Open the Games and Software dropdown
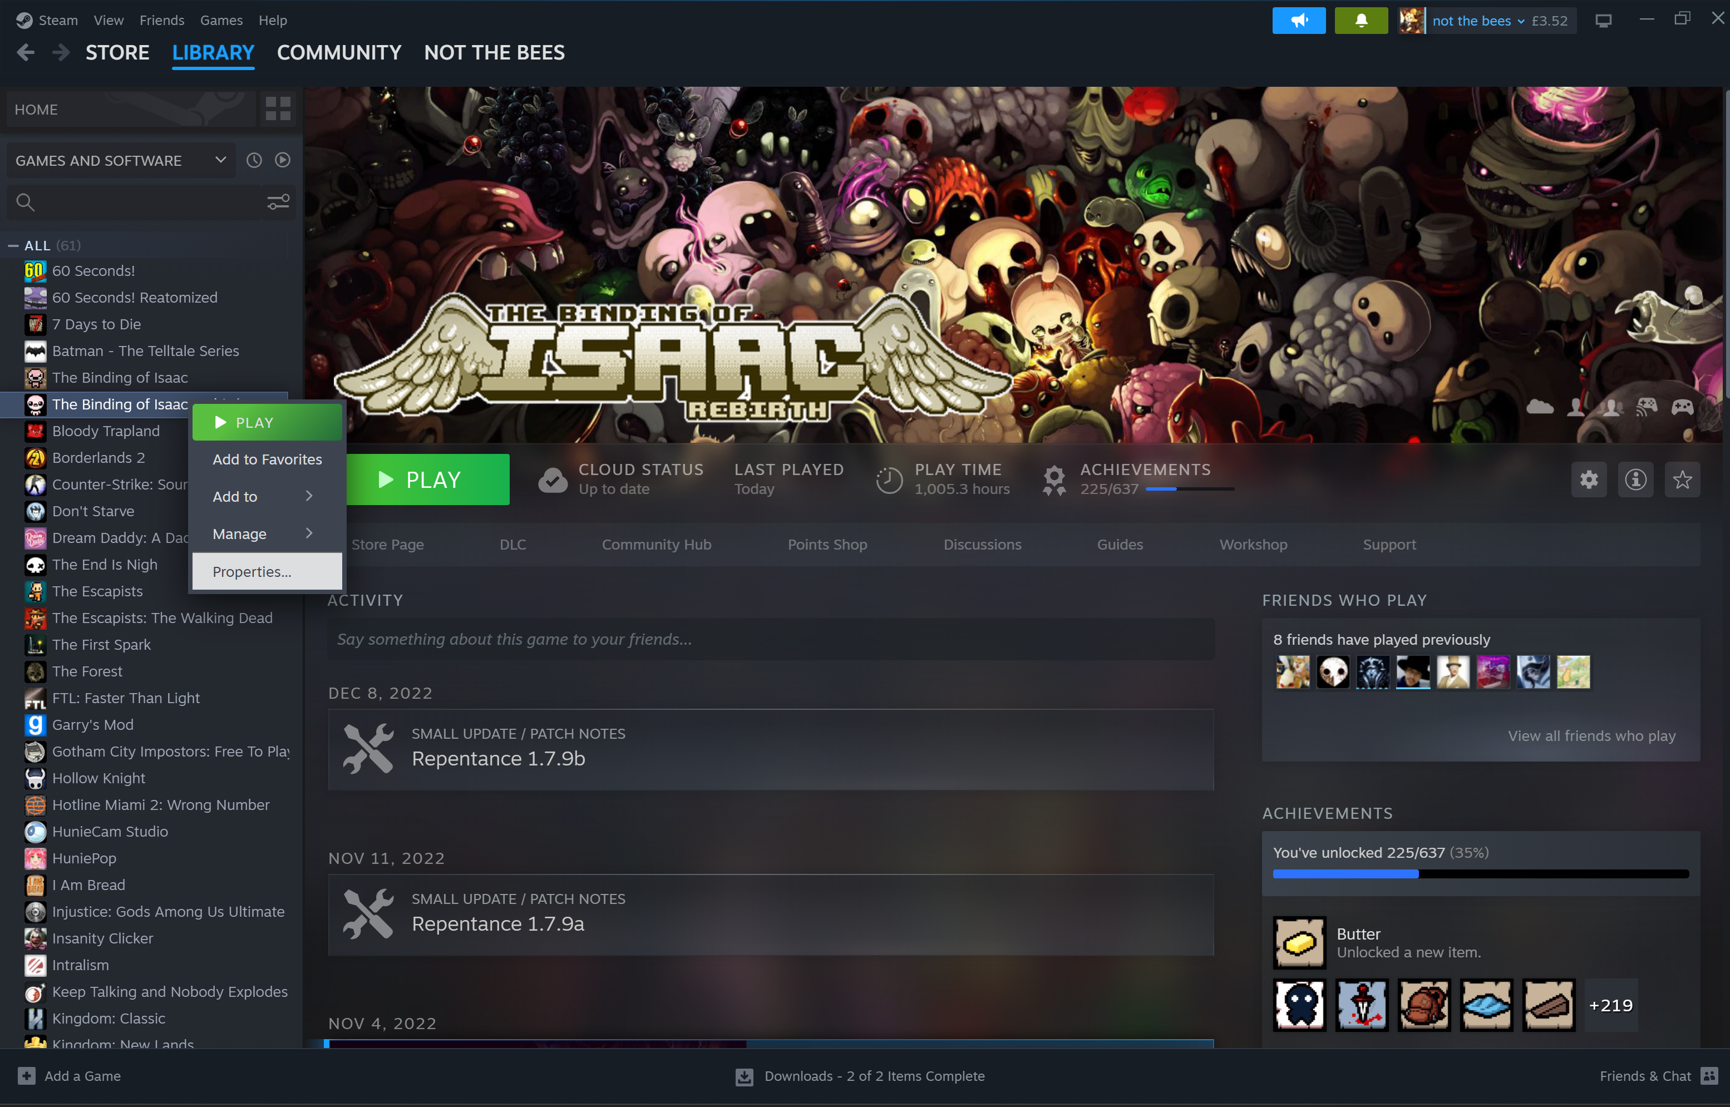 coord(120,160)
